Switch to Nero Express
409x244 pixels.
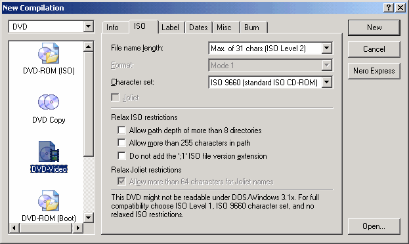pos(374,71)
